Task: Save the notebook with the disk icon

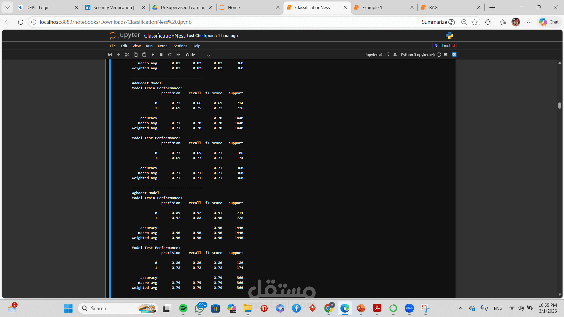Action: point(110,55)
